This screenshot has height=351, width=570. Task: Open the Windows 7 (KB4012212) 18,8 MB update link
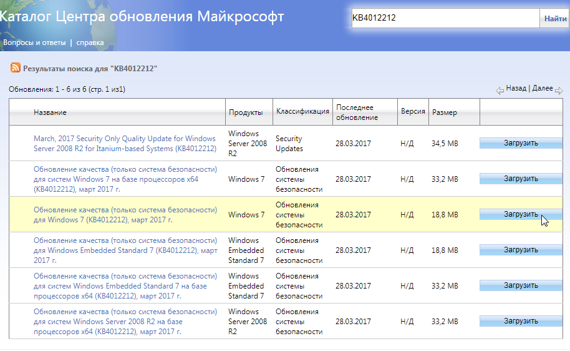pos(125,215)
